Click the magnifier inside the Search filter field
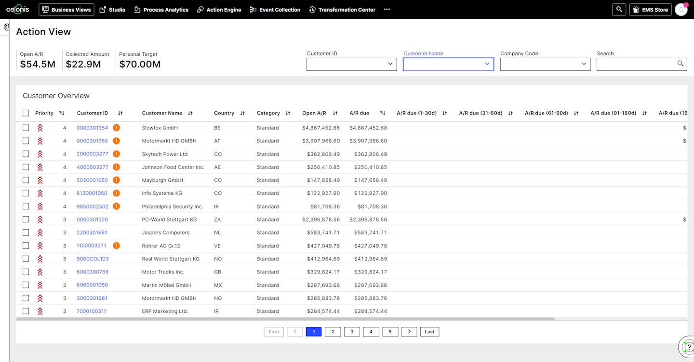Viewport: 694px width, 362px height. click(681, 64)
